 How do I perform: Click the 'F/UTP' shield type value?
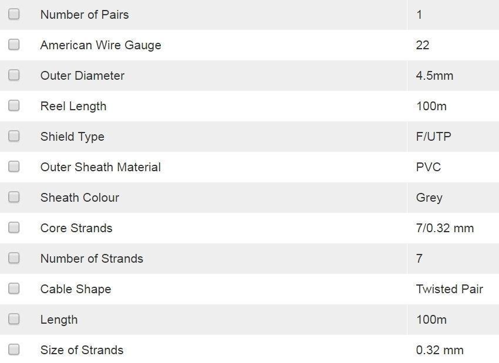click(x=433, y=137)
